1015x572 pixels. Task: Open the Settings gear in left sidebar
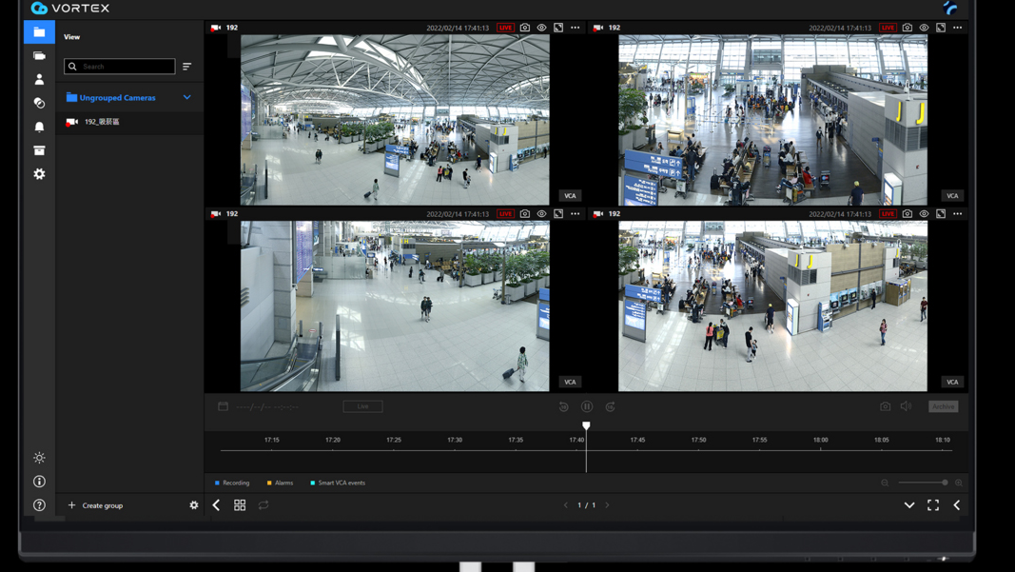coord(39,174)
